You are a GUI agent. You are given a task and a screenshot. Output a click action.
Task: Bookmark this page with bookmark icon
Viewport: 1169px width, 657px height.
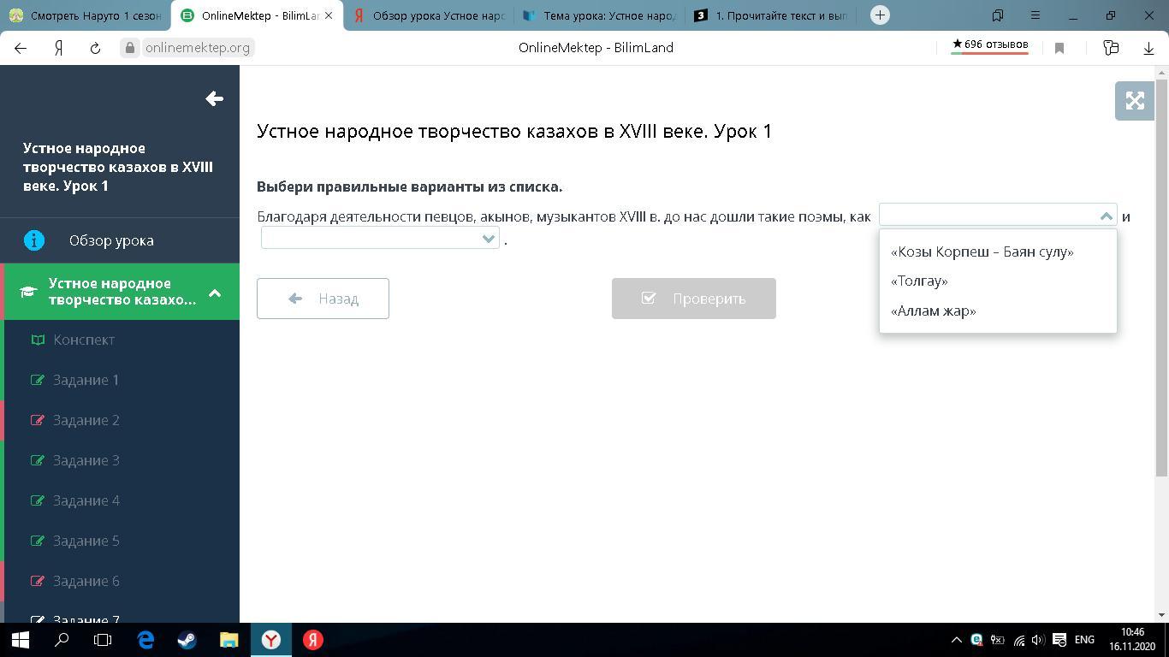pyautogui.click(x=1059, y=48)
